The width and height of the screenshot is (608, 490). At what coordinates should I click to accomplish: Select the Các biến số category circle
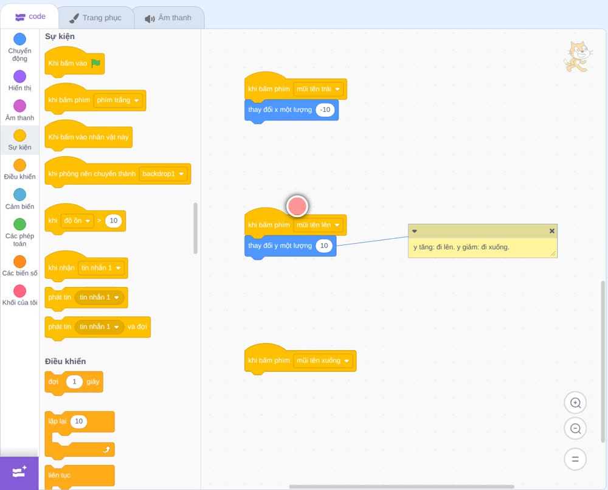pos(20,261)
